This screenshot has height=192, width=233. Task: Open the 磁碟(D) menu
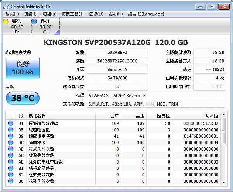pos(96,14)
